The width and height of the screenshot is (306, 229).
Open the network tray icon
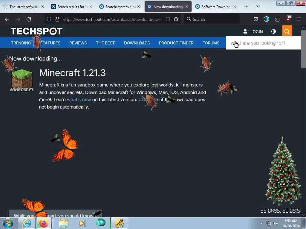[269, 223]
